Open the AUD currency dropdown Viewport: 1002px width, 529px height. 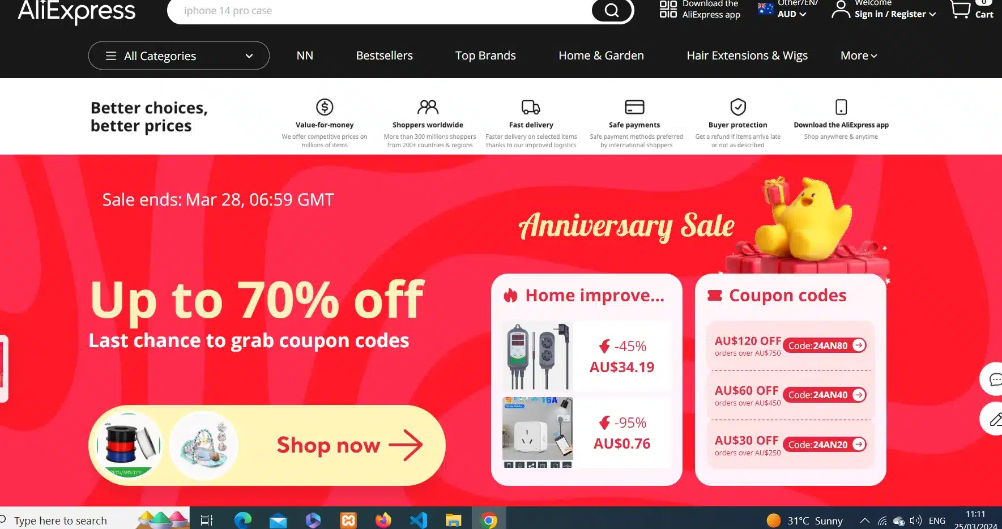point(791,14)
